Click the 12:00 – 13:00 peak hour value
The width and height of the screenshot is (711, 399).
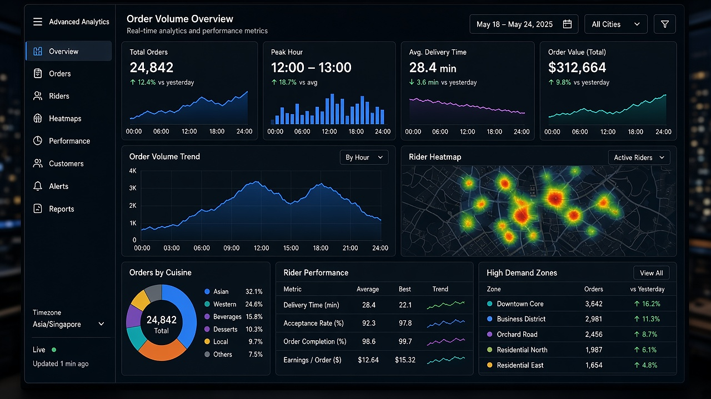coord(311,68)
